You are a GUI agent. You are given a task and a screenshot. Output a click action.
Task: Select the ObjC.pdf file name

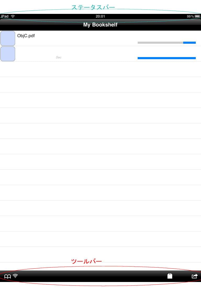click(26, 36)
